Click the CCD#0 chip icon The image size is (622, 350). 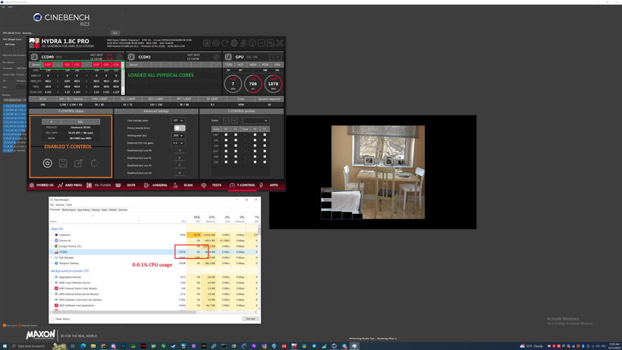[34, 57]
